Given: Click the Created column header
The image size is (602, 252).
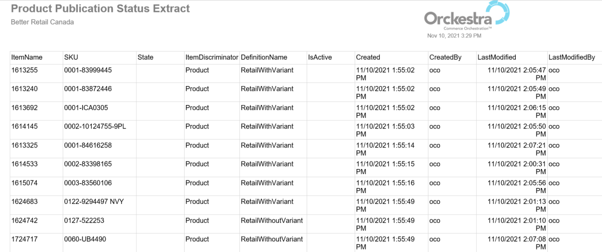Looking at the screenshot, I should point(368,57).
